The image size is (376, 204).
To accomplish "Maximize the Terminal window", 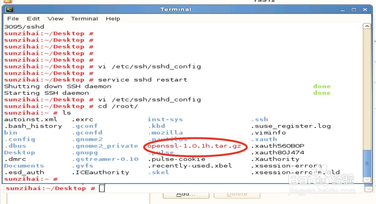I will (x=354, y=10).
